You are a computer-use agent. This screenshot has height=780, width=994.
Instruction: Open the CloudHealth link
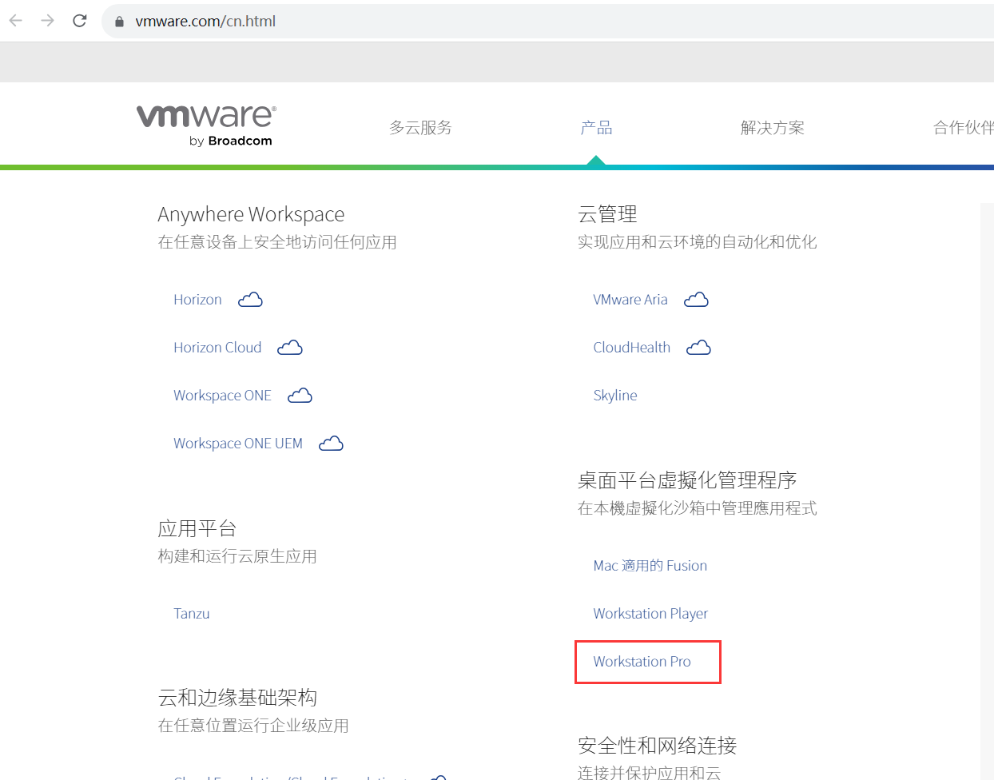click(x=632, y=348)
